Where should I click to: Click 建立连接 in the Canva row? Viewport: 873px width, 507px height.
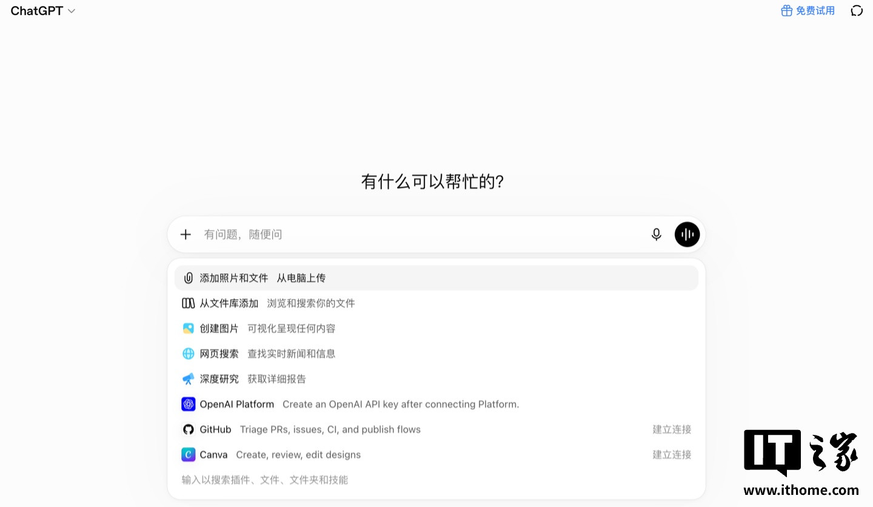(672, 455)
